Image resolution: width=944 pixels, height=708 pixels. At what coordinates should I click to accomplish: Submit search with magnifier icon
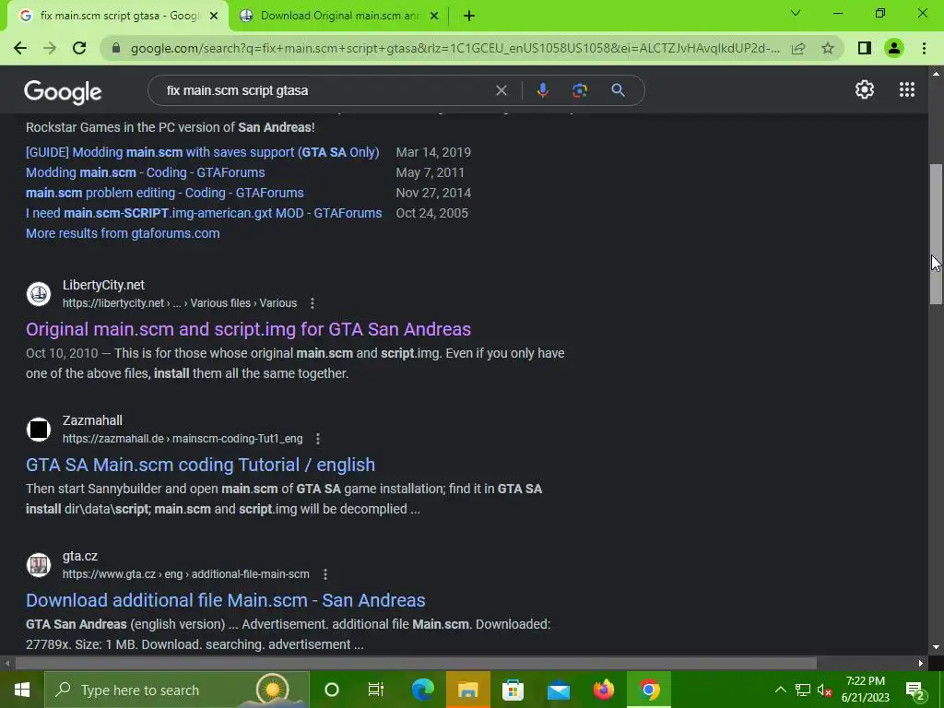pos(618,90)
